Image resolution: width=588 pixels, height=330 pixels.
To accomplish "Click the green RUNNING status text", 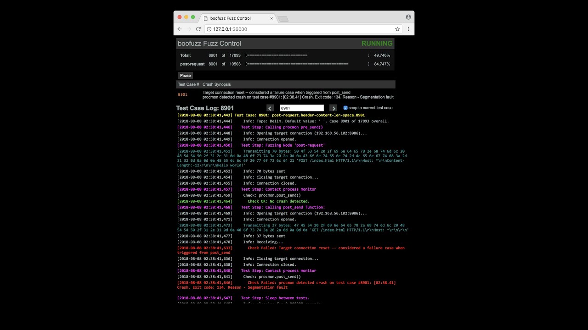I will click(377, 44).
